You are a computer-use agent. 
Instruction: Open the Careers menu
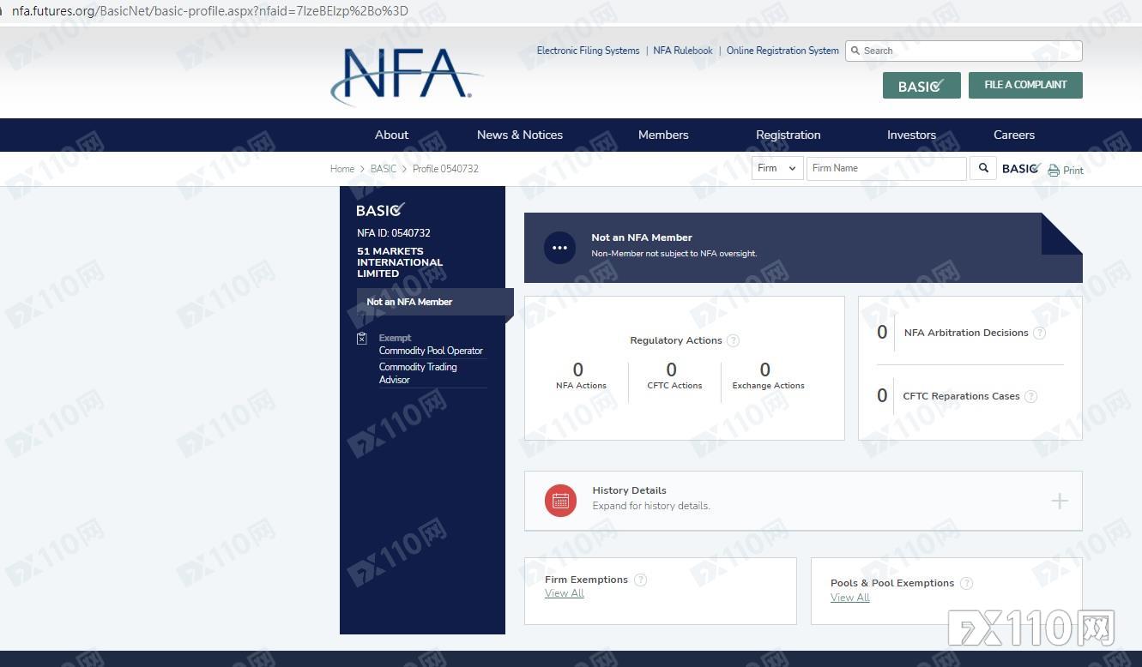pyautogui.click(x=1014, y=135)
